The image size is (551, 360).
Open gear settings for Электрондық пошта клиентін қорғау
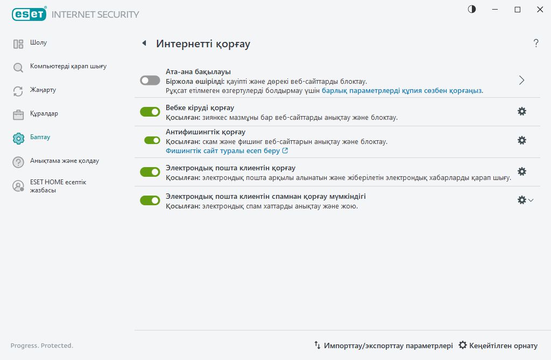pyautogui.click(x=521, y=171)
